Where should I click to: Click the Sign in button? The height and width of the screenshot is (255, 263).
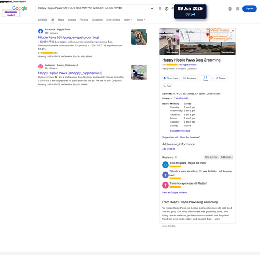point(249,9)
